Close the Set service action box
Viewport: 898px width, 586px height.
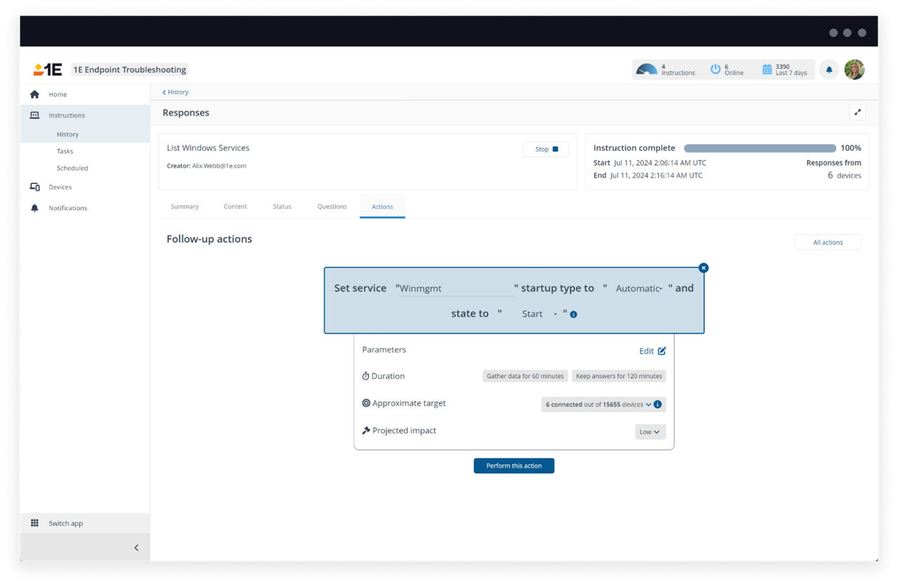pos(704,268)
